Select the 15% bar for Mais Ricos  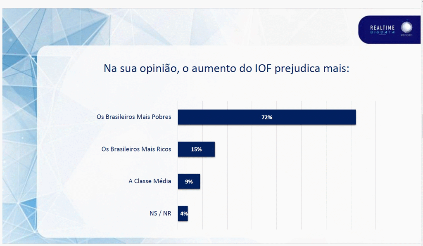pos(196,149)
